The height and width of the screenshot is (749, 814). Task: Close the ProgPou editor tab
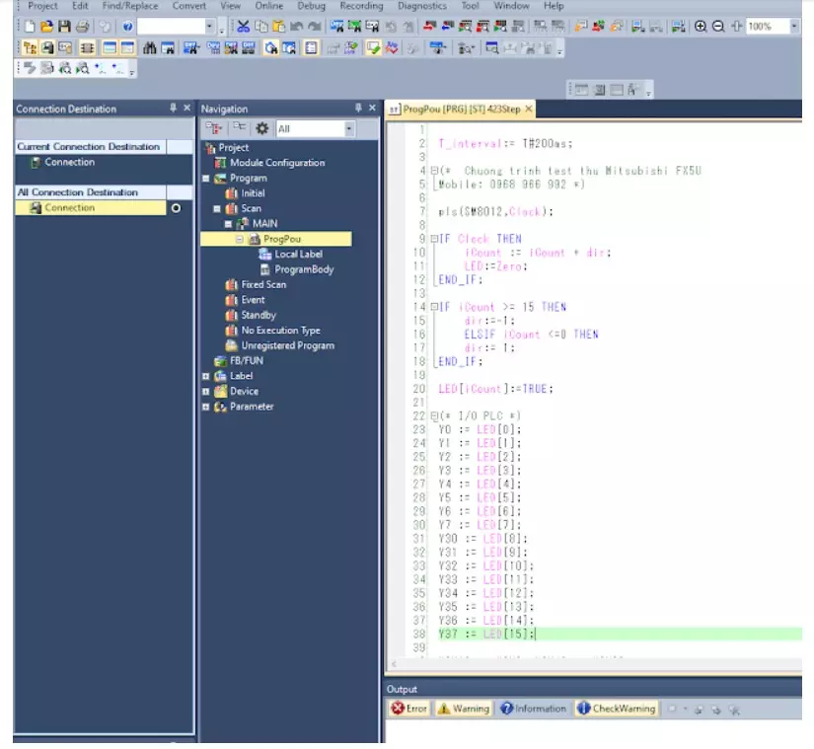pos(528,109)
